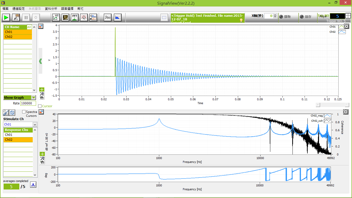Open the 通道設定 menu
Screen dimensions: 352x198
point(19,9)
